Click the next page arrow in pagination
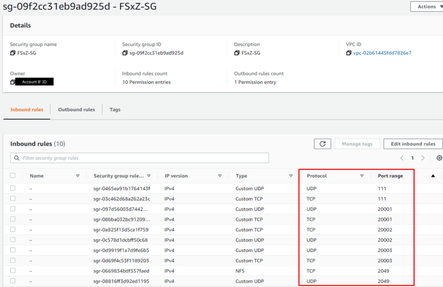Viewport: 443px width, 287px height. pyautogui.click(x=423, y=158)
